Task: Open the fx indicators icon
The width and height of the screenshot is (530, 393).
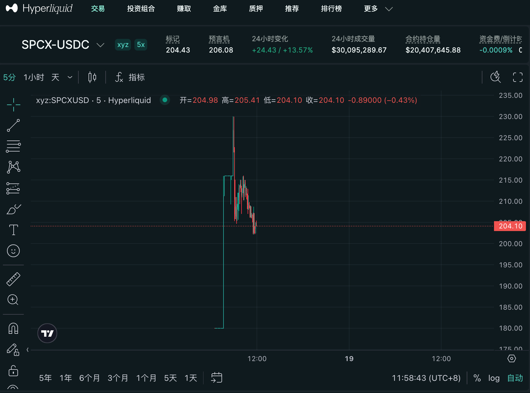Action: [119, 77]
